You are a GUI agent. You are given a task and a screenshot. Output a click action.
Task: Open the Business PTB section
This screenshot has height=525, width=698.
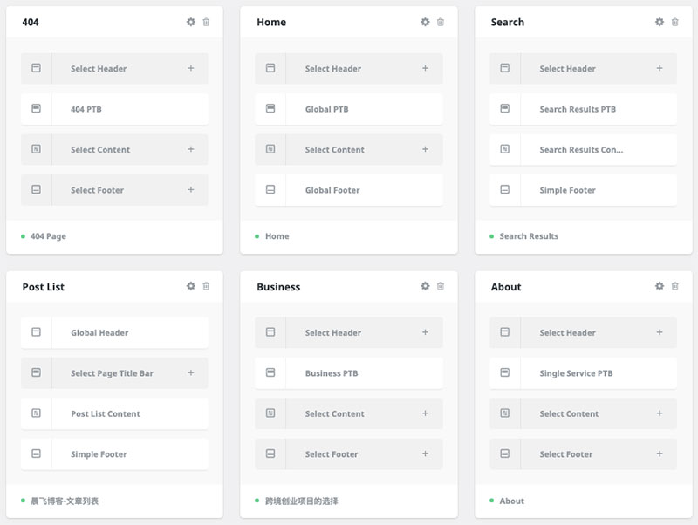pos(349,373)
